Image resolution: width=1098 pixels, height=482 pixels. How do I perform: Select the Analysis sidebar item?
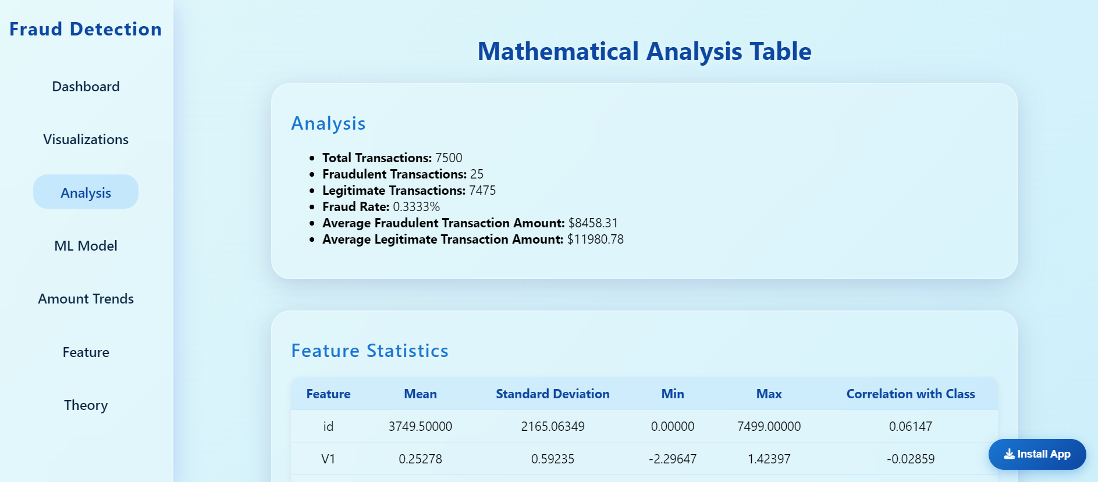pos(86,192)
